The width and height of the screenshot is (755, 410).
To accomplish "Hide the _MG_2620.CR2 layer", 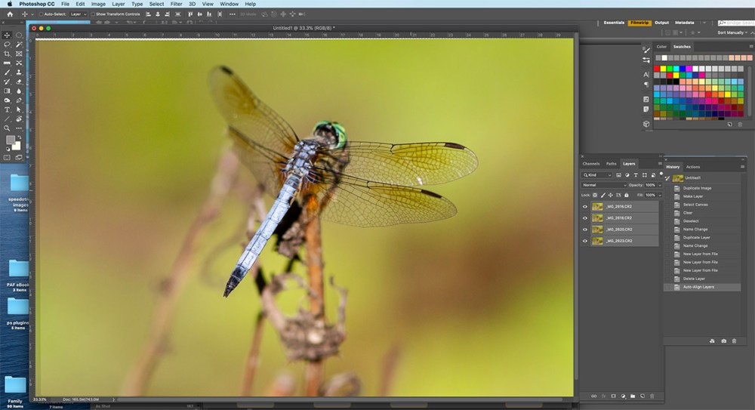I will 585,230.
